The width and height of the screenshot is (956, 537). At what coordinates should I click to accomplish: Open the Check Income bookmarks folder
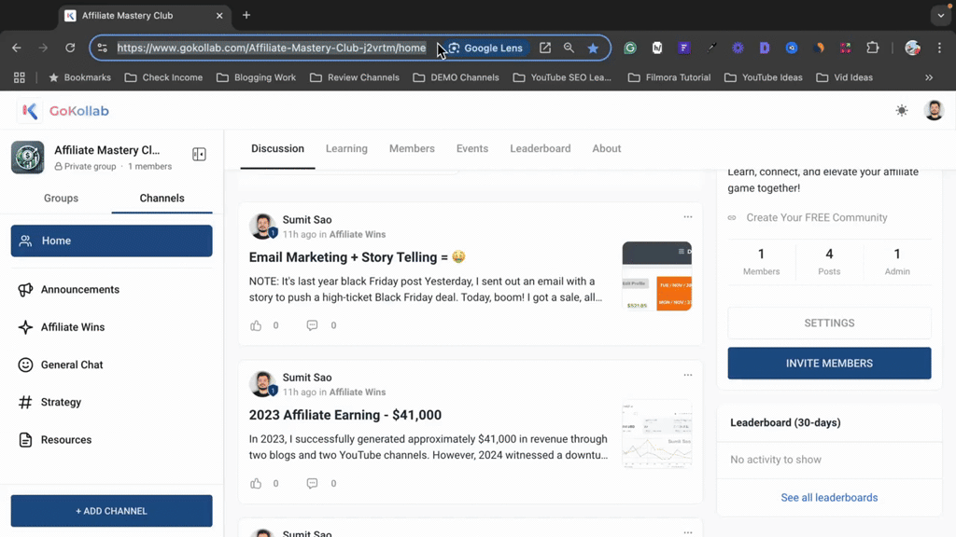click(163, 77)
